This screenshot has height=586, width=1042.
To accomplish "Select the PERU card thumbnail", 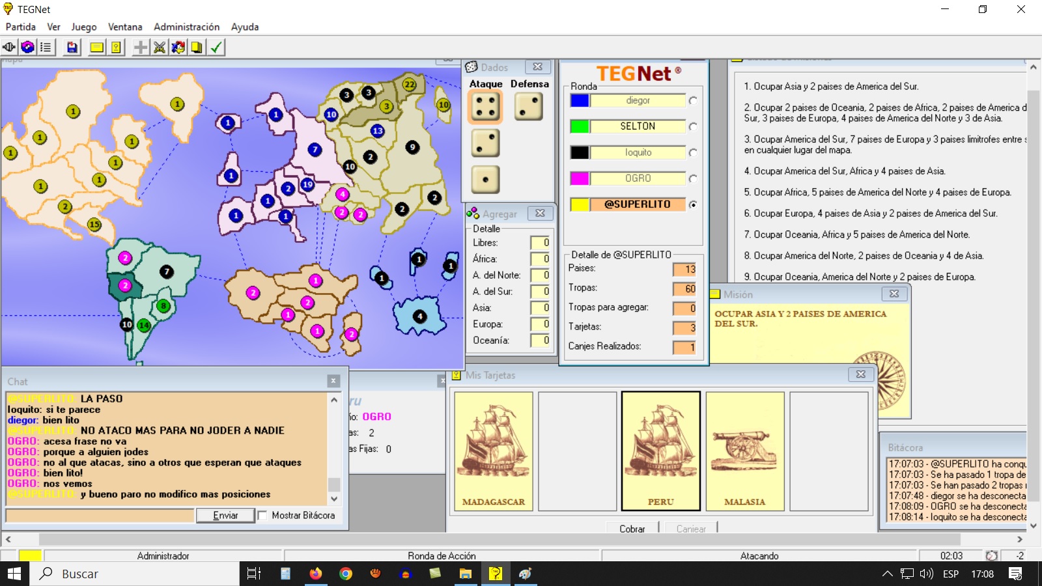I will (660, 451).
